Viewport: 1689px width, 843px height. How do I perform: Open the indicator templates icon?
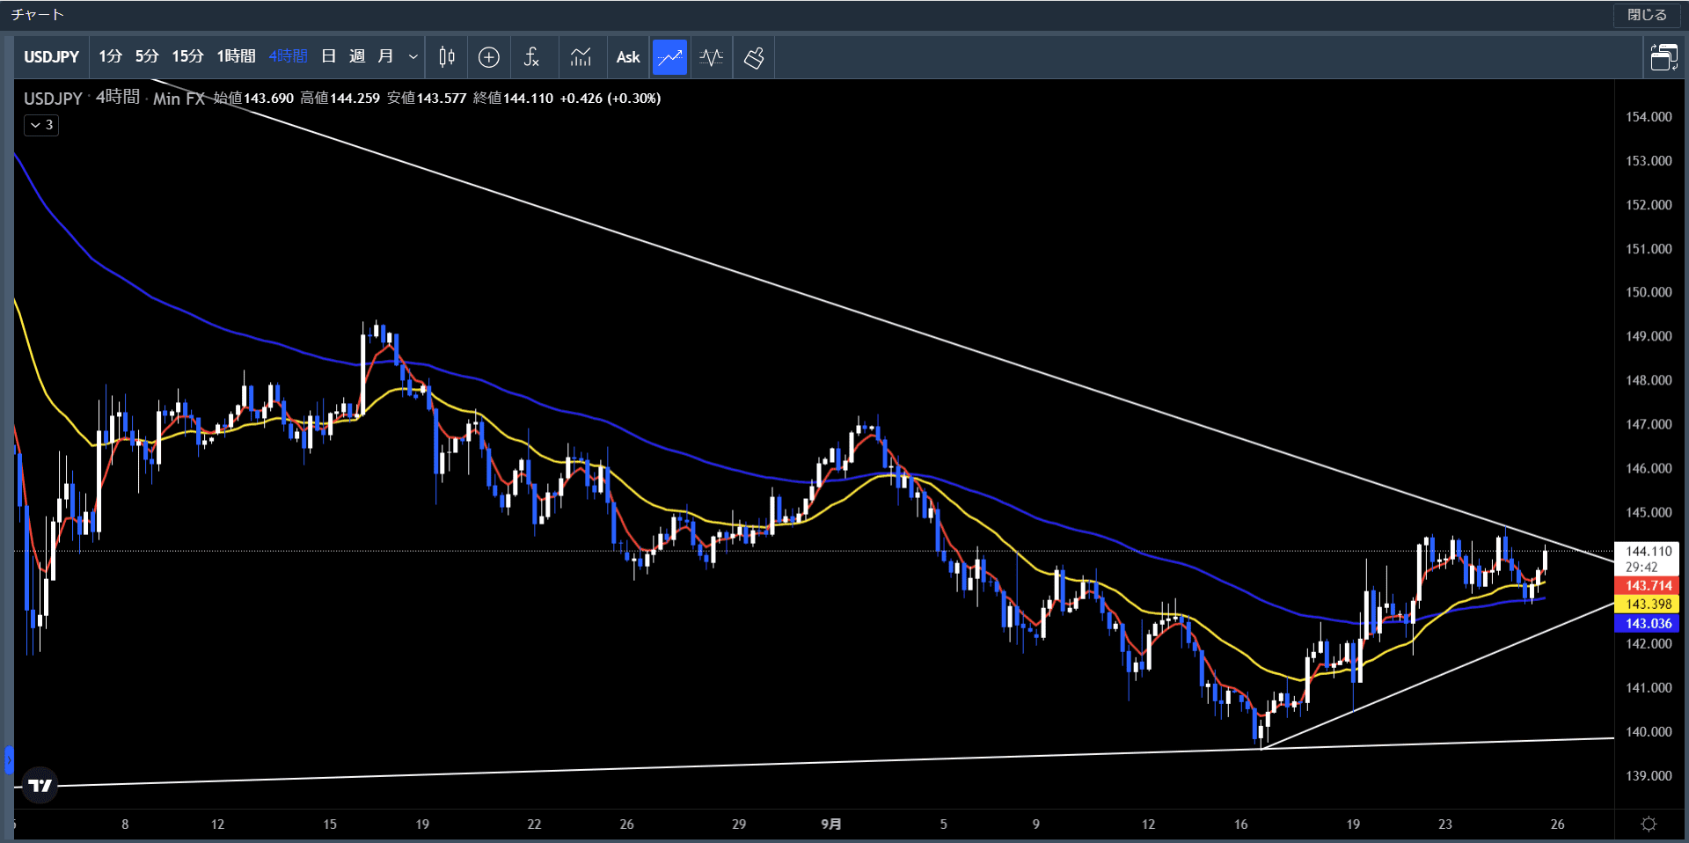point(581,57)
